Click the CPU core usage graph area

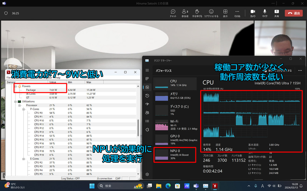252,114
